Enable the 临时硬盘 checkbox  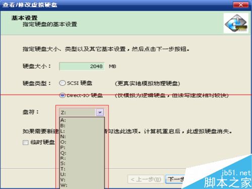[x=25, y=143]
